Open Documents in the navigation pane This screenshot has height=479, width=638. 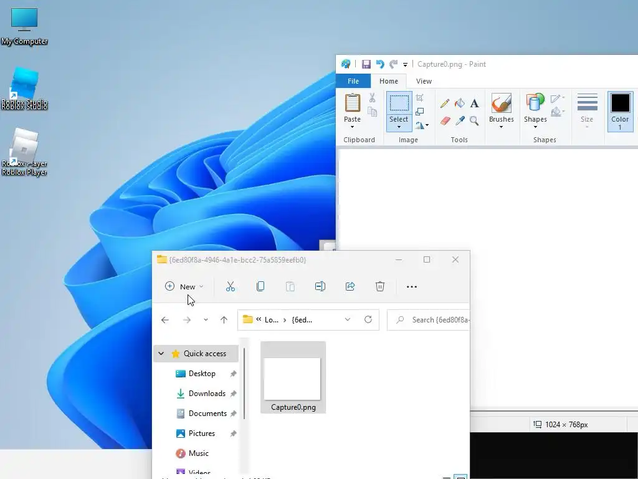[x=207, y=414]
